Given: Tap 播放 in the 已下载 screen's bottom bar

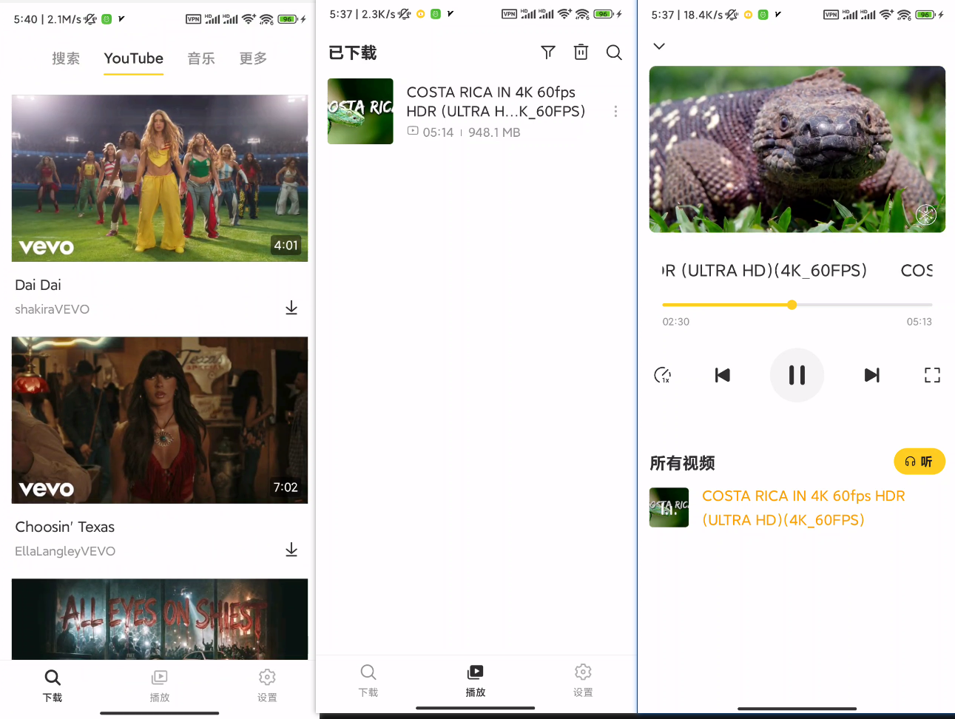Looking at the screenshot, I should (x=476, y=681).
